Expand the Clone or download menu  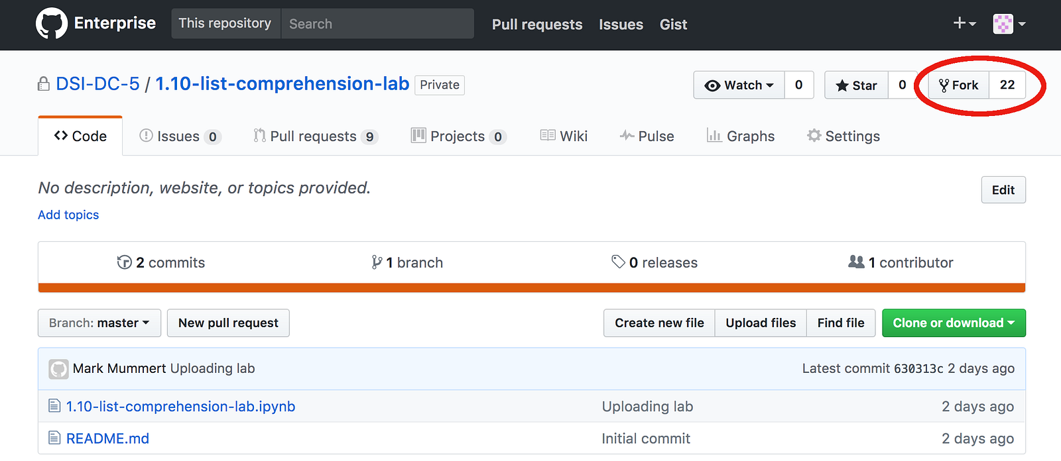pos(953,323)
